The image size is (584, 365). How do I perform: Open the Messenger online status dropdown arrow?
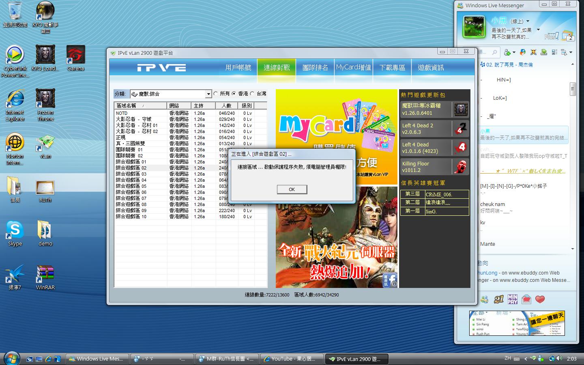tap(528, 21)
